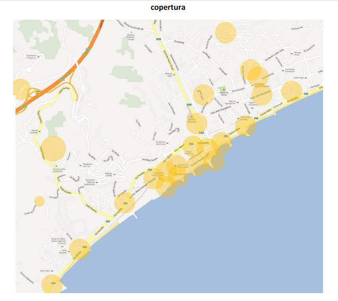Image resolution: width=338 pixels, height=301 pixels.
Task: Click the hotel icon next to Hotel Doninna
Action: [69, 252]
